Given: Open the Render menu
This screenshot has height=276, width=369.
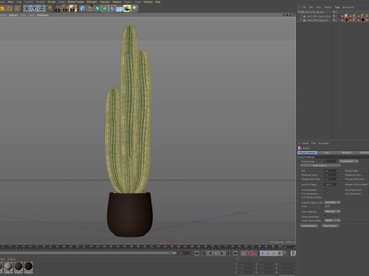Looking at the screenshot, I should 52,2.
